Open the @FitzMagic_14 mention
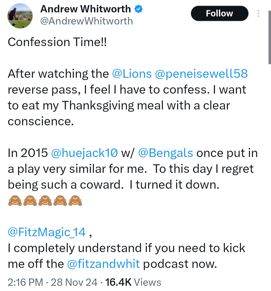Image resolution: width=271 pixels, height=291 pixels. (47, 232)
